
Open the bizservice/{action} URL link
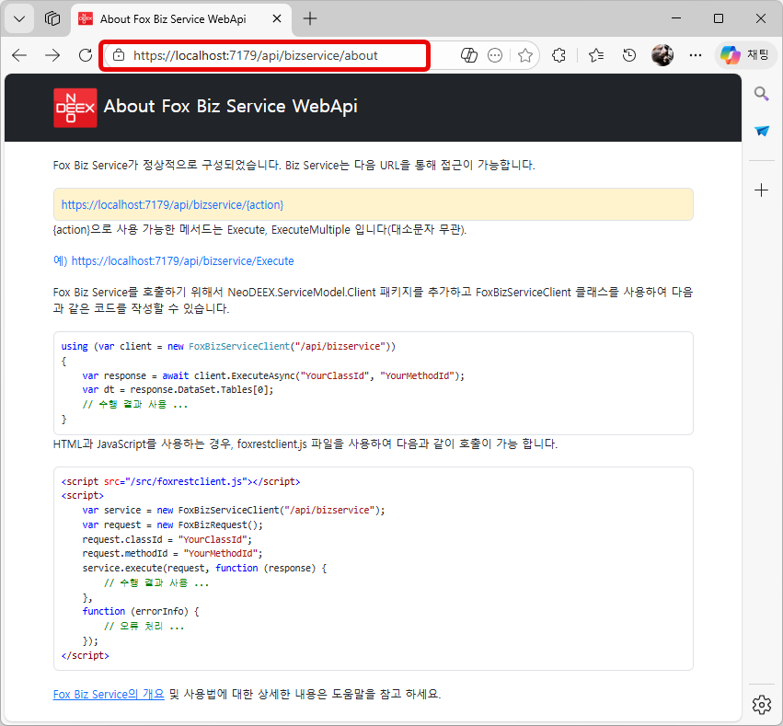pyautogui.click(x=172, y=204)
